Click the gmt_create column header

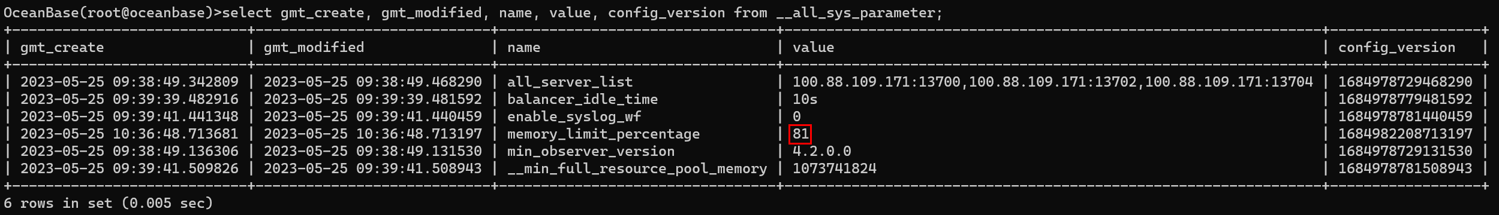pos(62,48)
